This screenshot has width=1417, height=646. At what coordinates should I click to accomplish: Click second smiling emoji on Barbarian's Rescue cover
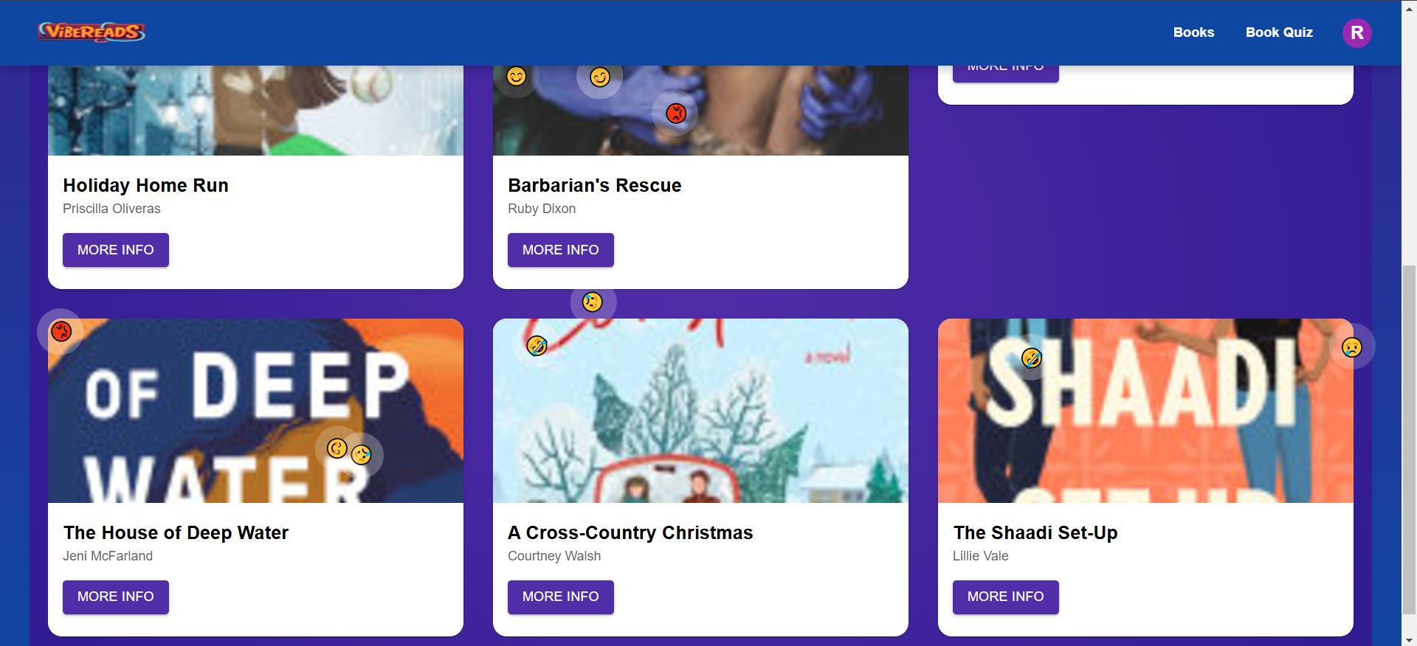600,77
